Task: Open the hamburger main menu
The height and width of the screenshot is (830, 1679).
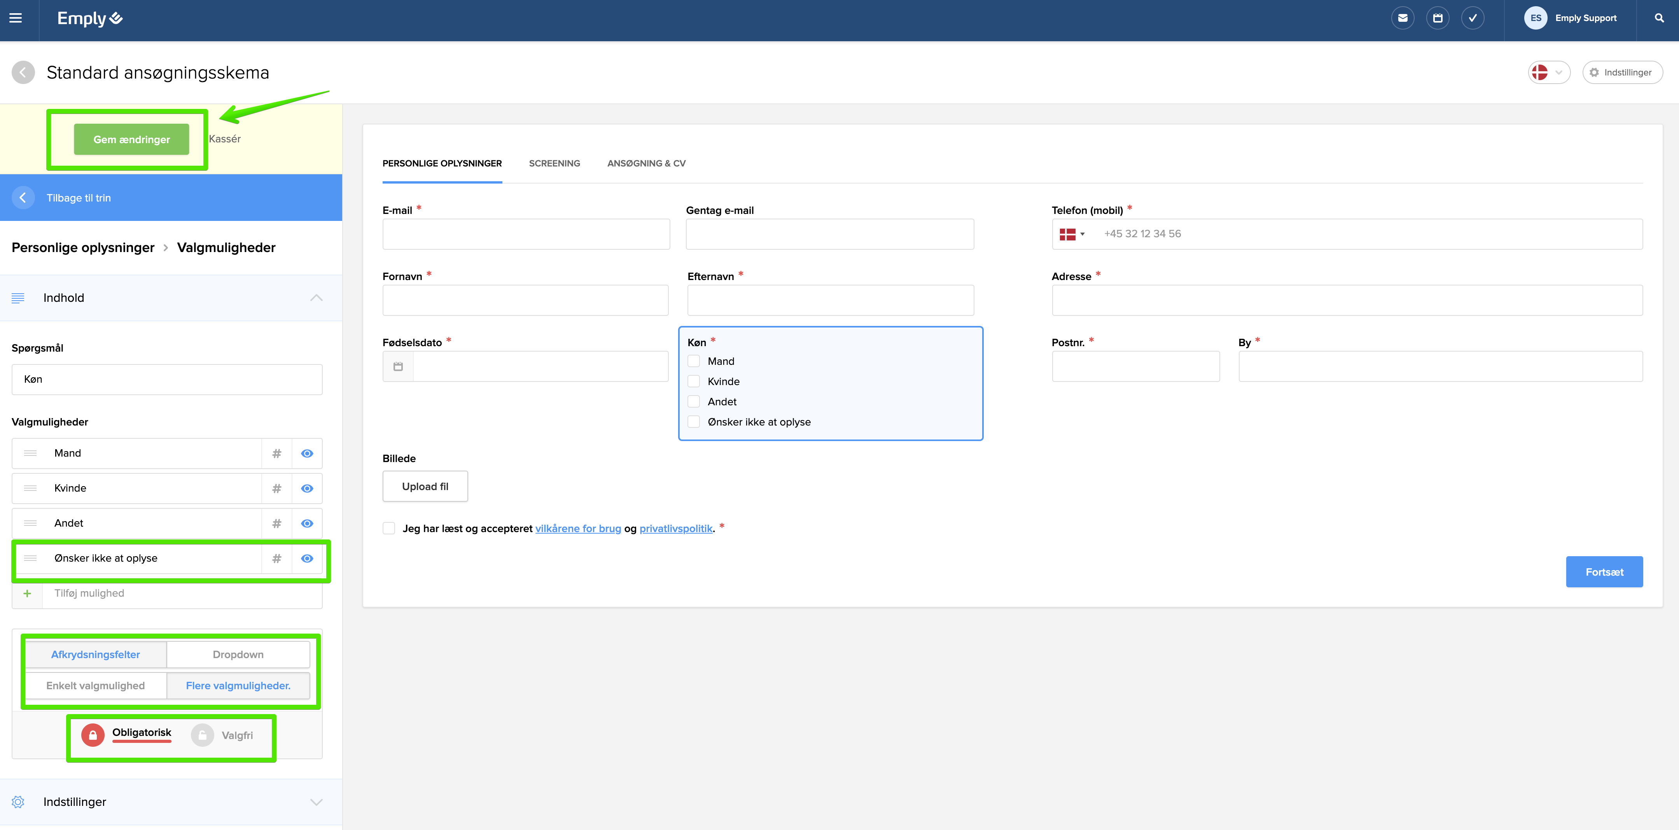Action: [x=16, y=18]
